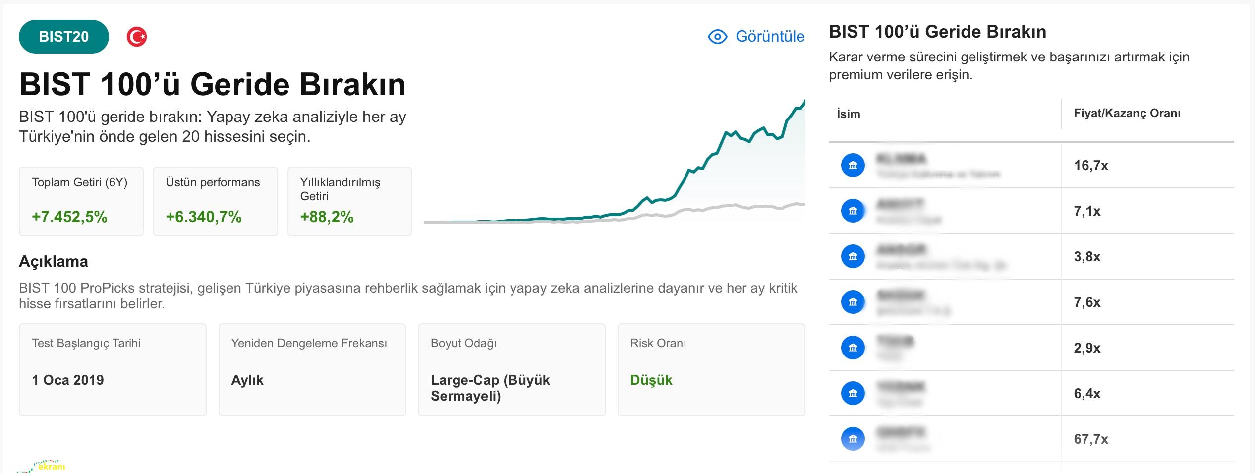Click the Turkish flag icon

click(137, 37)
